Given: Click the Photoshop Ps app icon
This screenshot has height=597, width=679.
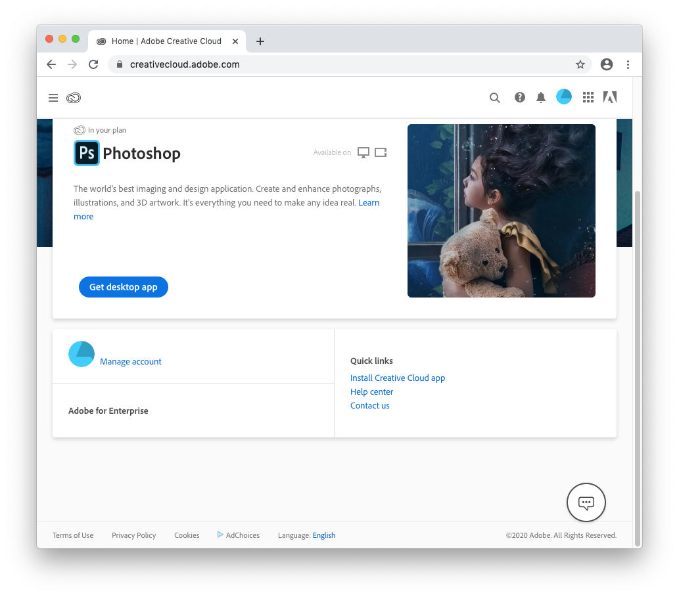Looking at the screenshot, I should [87, 153].
